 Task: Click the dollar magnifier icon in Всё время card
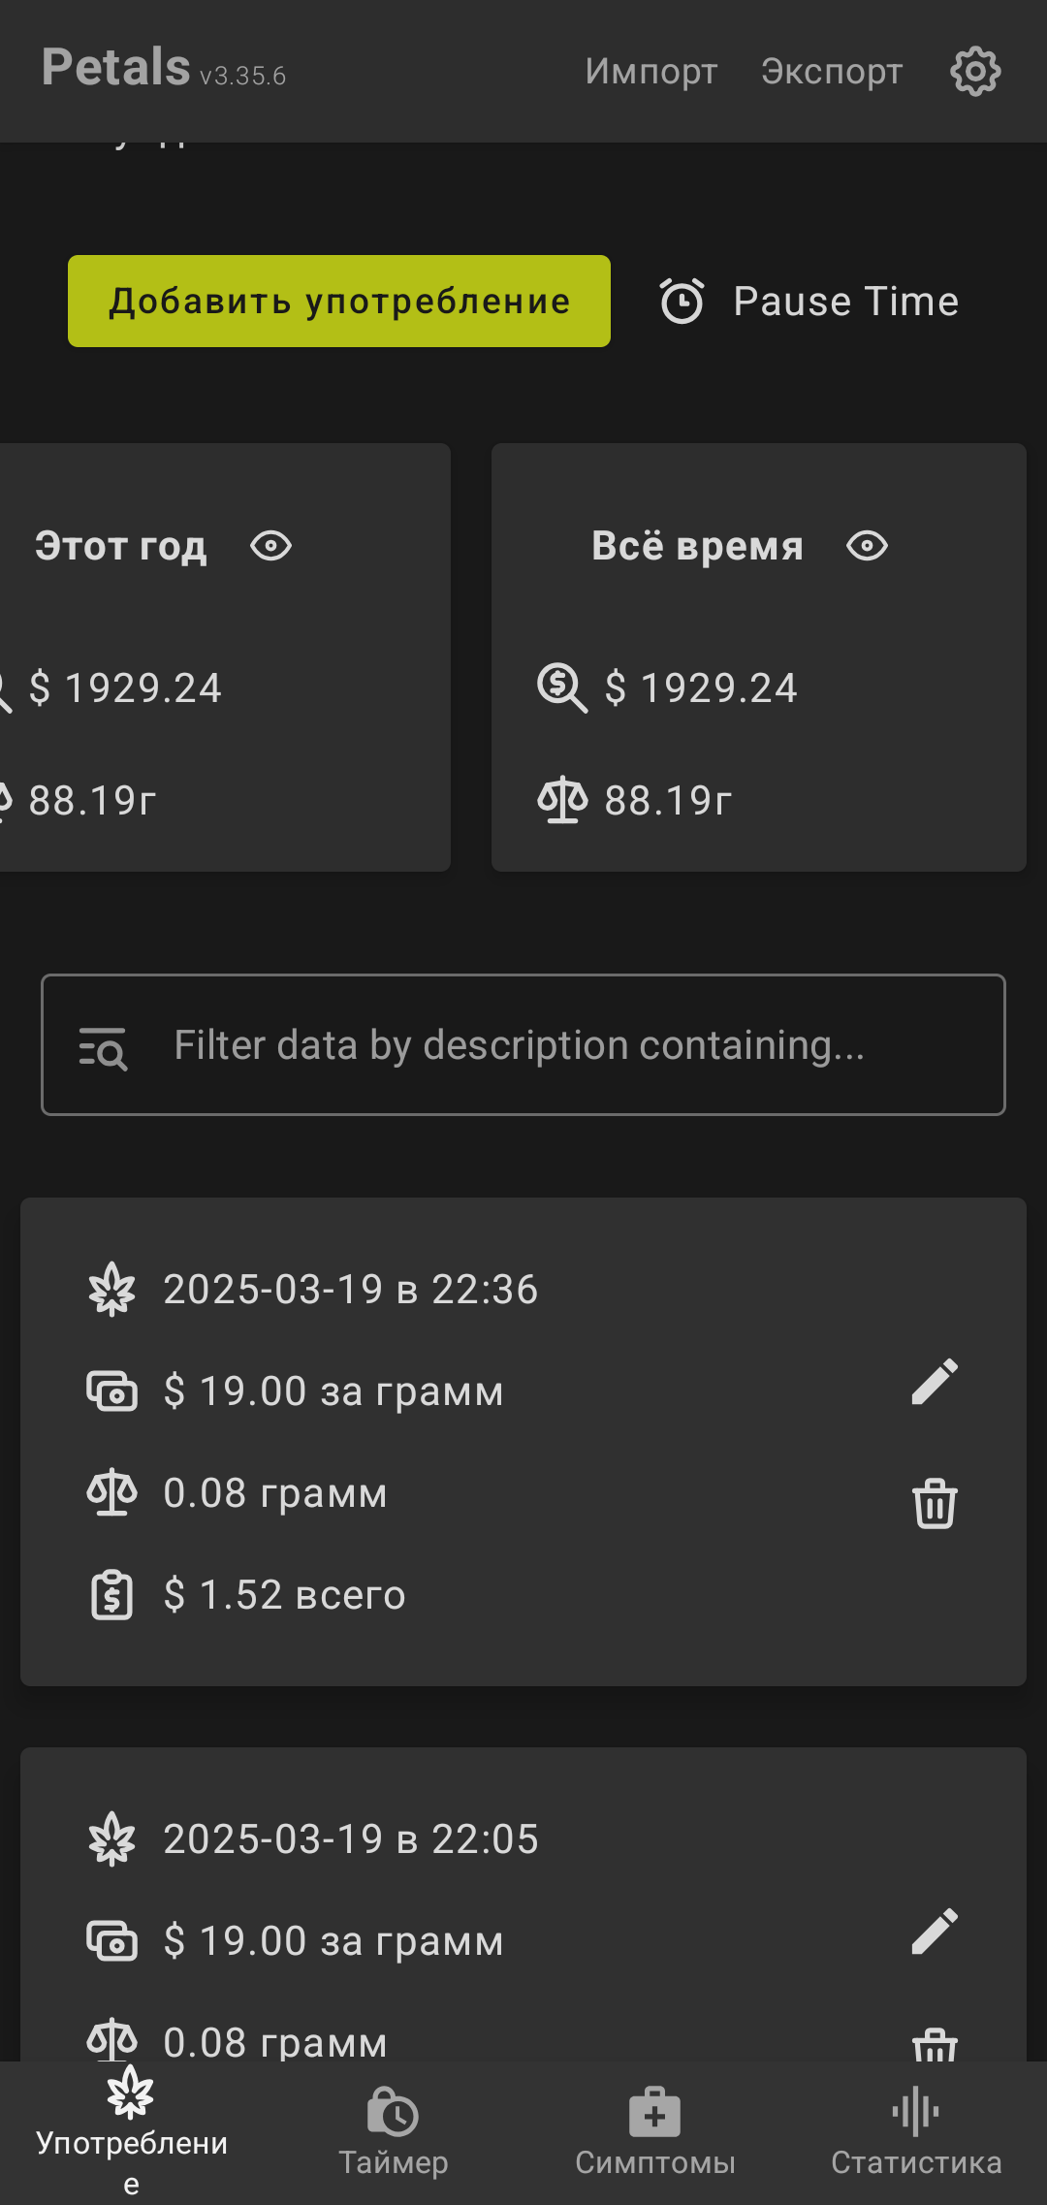pyautogui.click(x=562, y=687)
